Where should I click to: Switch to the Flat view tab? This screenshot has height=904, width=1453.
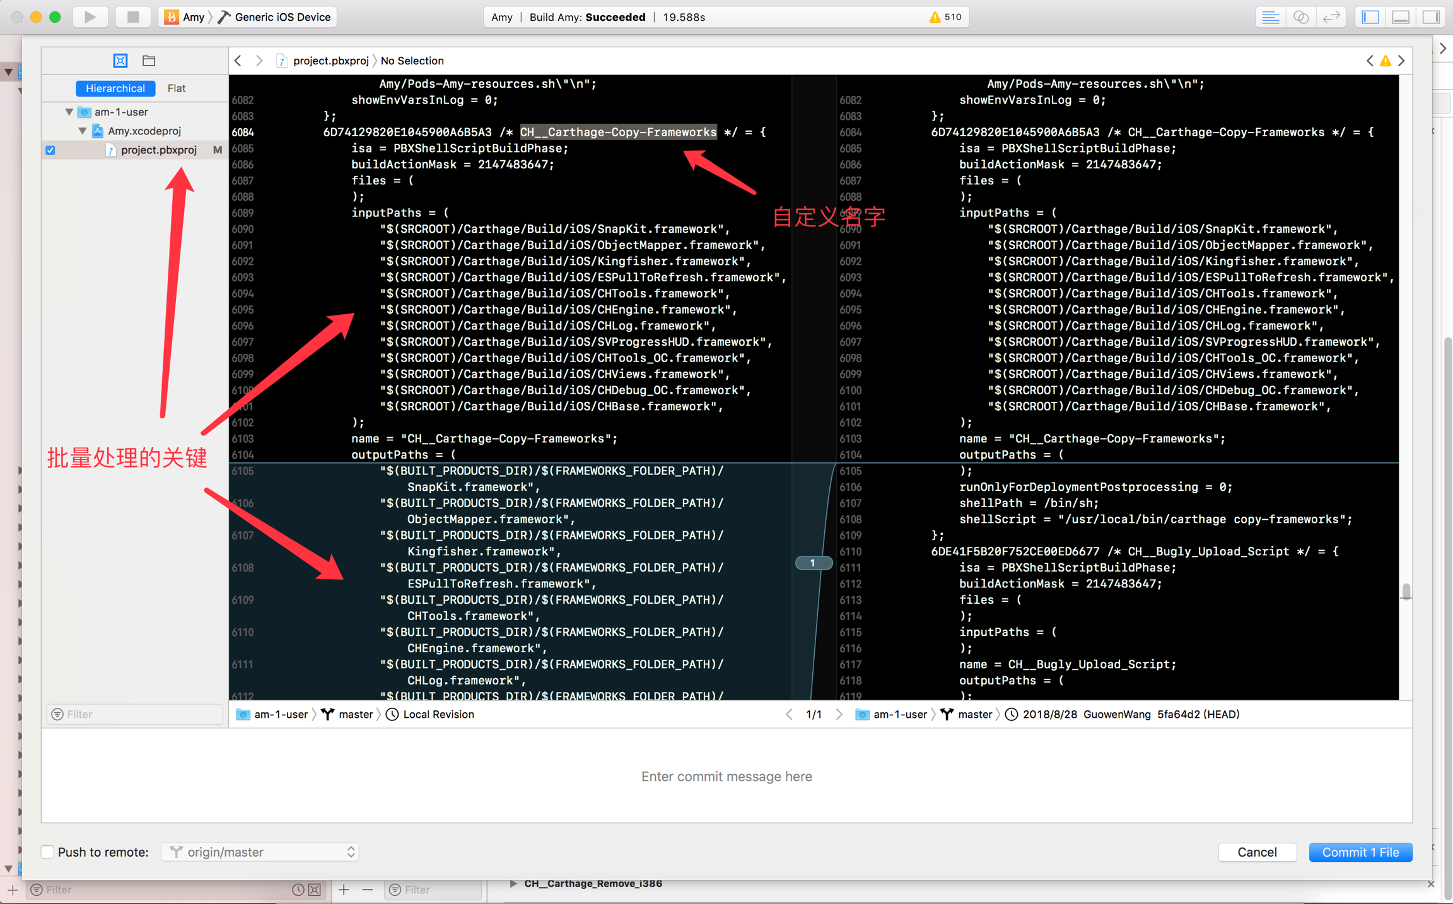pyautogui.click(x=176, y=88)
